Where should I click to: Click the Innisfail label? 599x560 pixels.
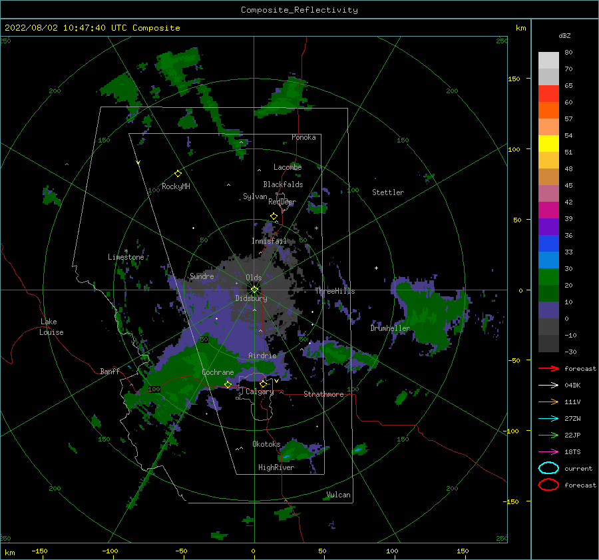click(269, 241)
